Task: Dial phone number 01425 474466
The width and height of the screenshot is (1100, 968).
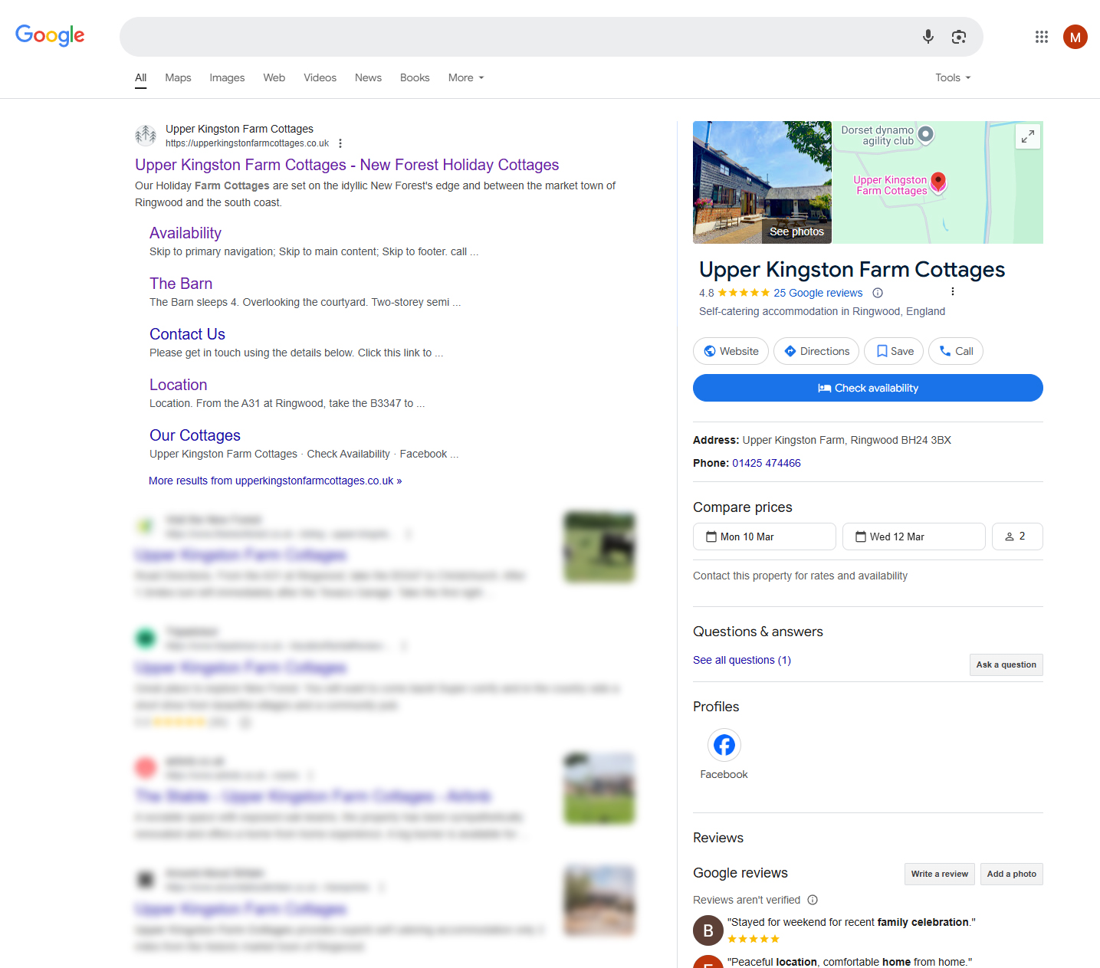Action: pyautogui.click(x=767, y=463)
